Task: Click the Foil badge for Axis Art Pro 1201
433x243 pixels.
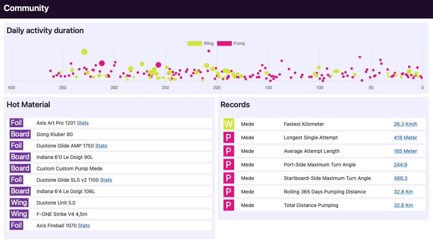Action: pos(16,123)
